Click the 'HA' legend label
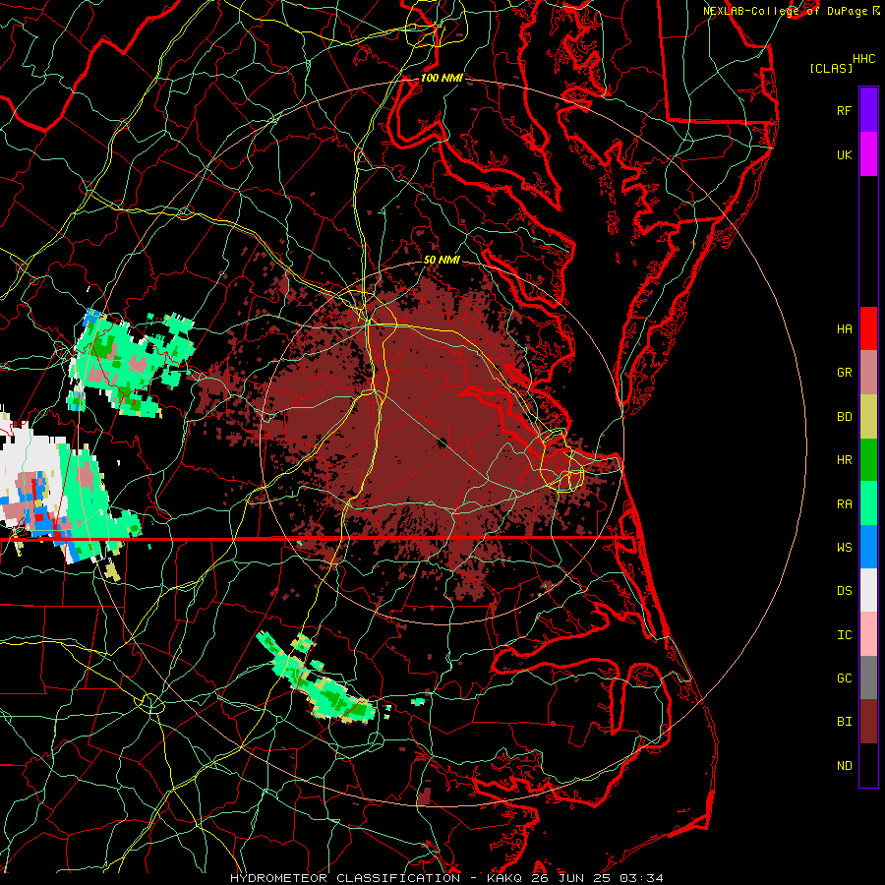885x885 pixels. coord(844,328)
